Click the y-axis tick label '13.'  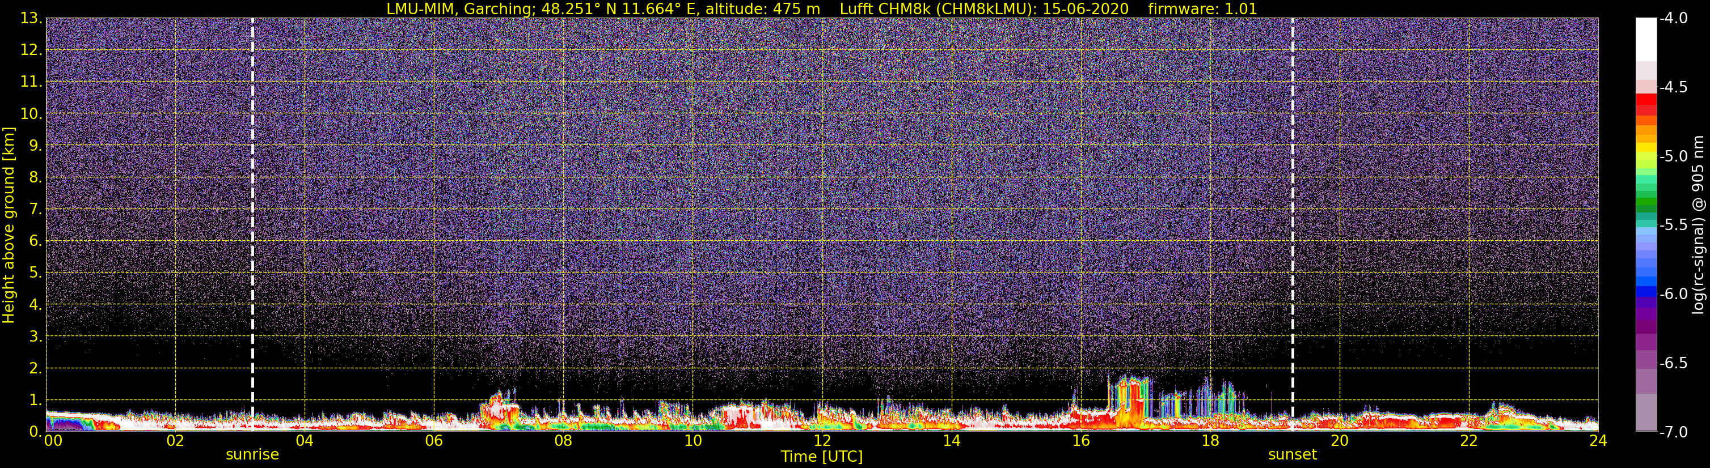31,19
